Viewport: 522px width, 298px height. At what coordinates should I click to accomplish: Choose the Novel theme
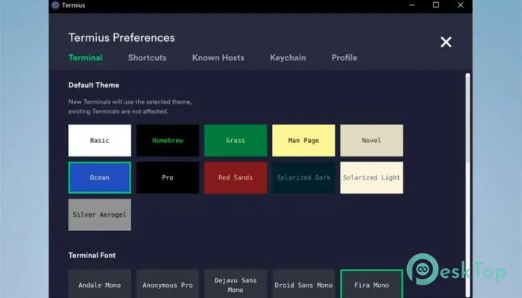pyautogui.click(x=371, y=140)
